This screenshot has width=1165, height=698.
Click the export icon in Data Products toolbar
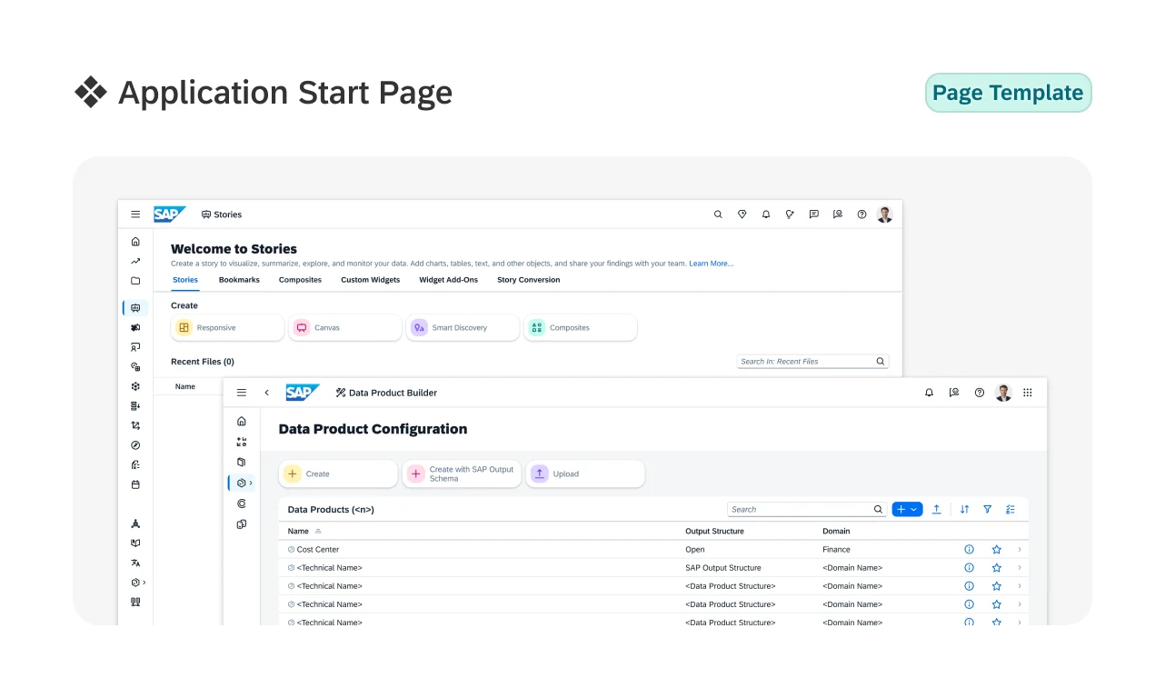tap(937, 510)
